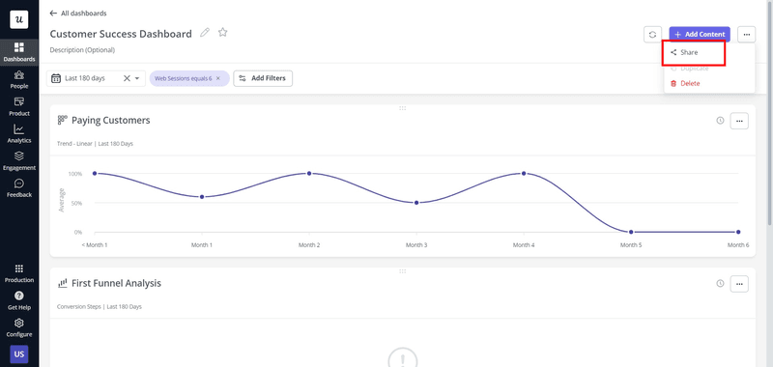Click the Web Sessions equals 6 chip
This screenshot has height=367, width=773.
189,78
